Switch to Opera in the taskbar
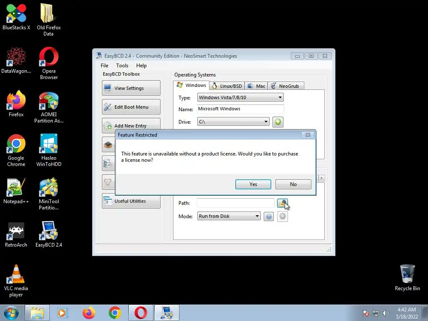 tap(141, 313)
